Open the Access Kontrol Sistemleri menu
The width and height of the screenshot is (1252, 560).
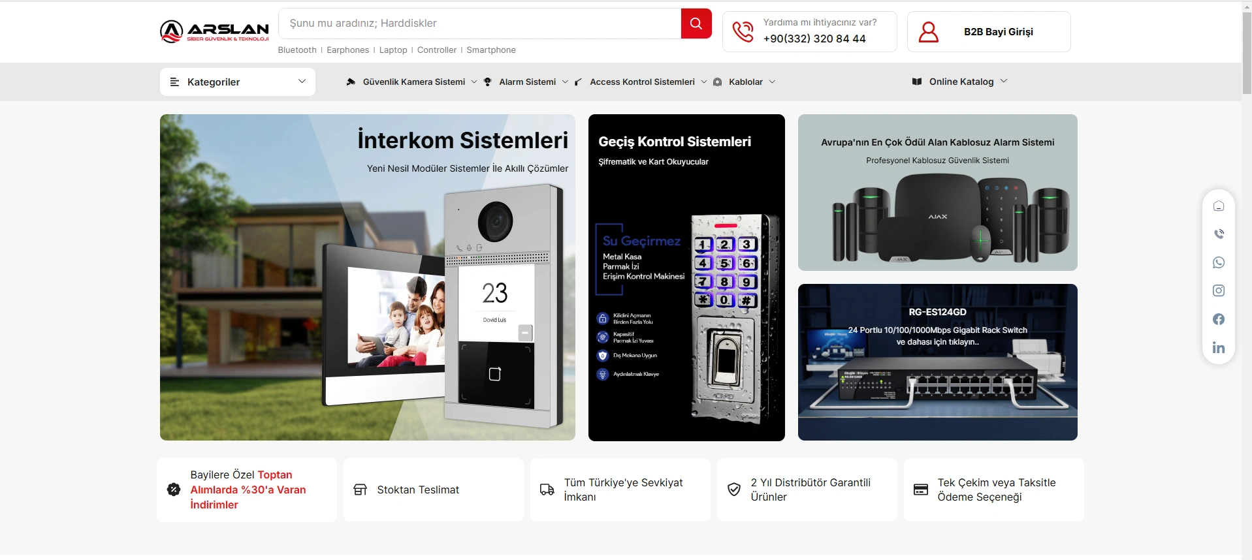[x=641, y=82]
